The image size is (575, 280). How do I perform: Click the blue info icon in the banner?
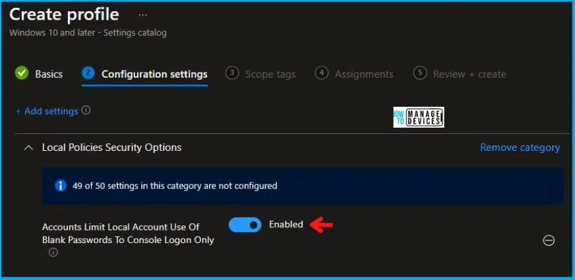point(61,185)
